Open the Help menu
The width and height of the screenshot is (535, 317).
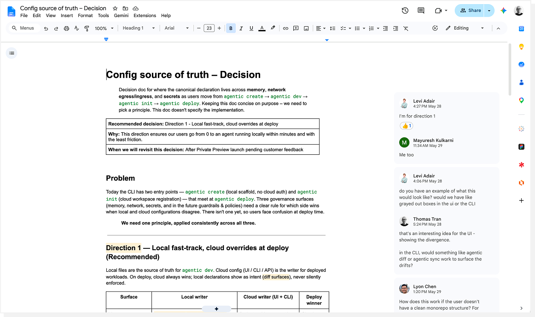[x=166, y=15]
